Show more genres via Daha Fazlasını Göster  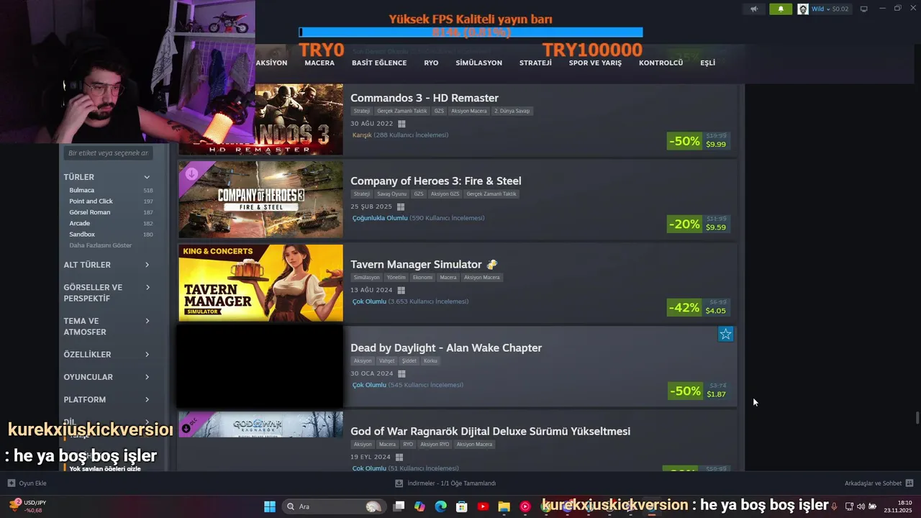click(101, 245)
